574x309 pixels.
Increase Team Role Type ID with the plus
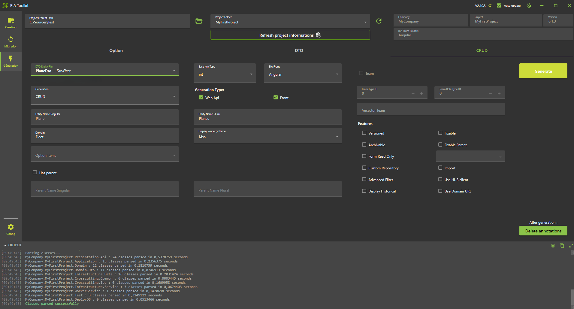coord(499,93)
